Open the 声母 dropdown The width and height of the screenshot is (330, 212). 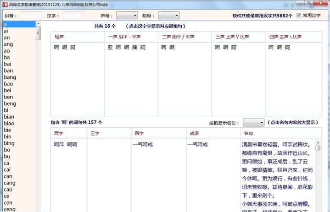coord(127,16)
